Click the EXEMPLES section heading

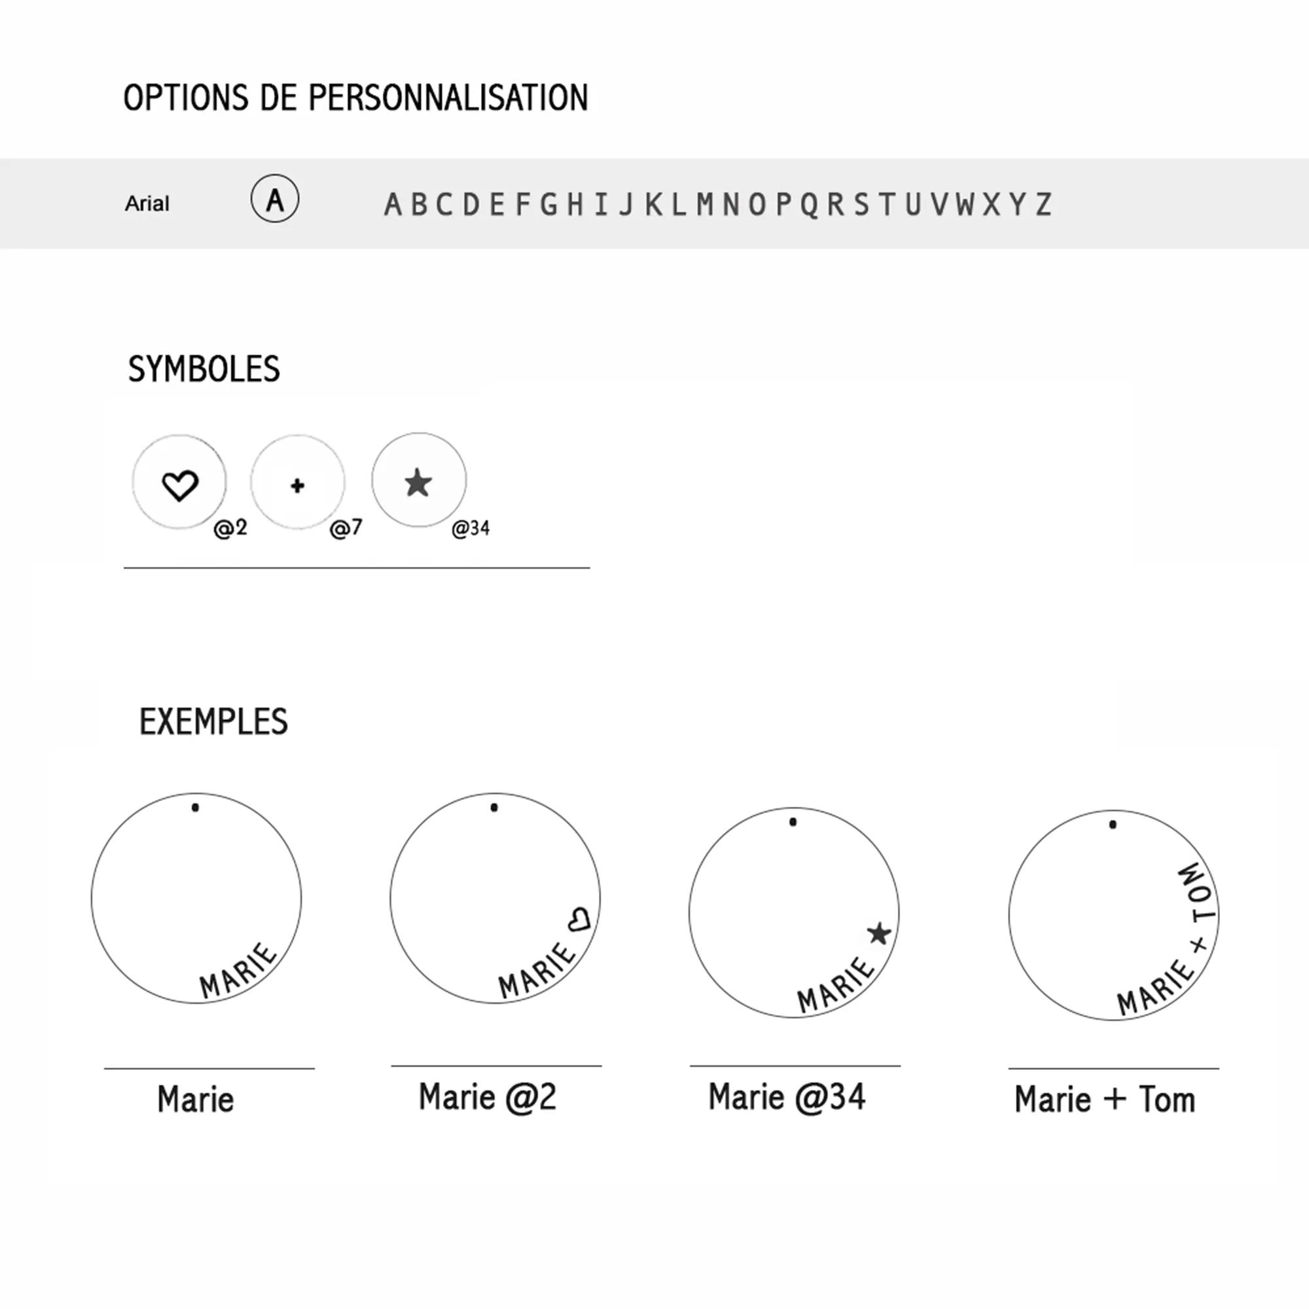213,721
